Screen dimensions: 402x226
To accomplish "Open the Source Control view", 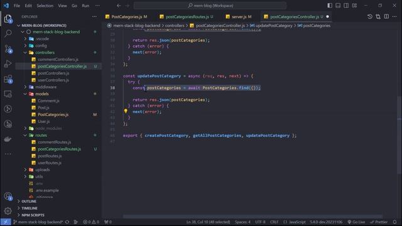I will [8, 49].
